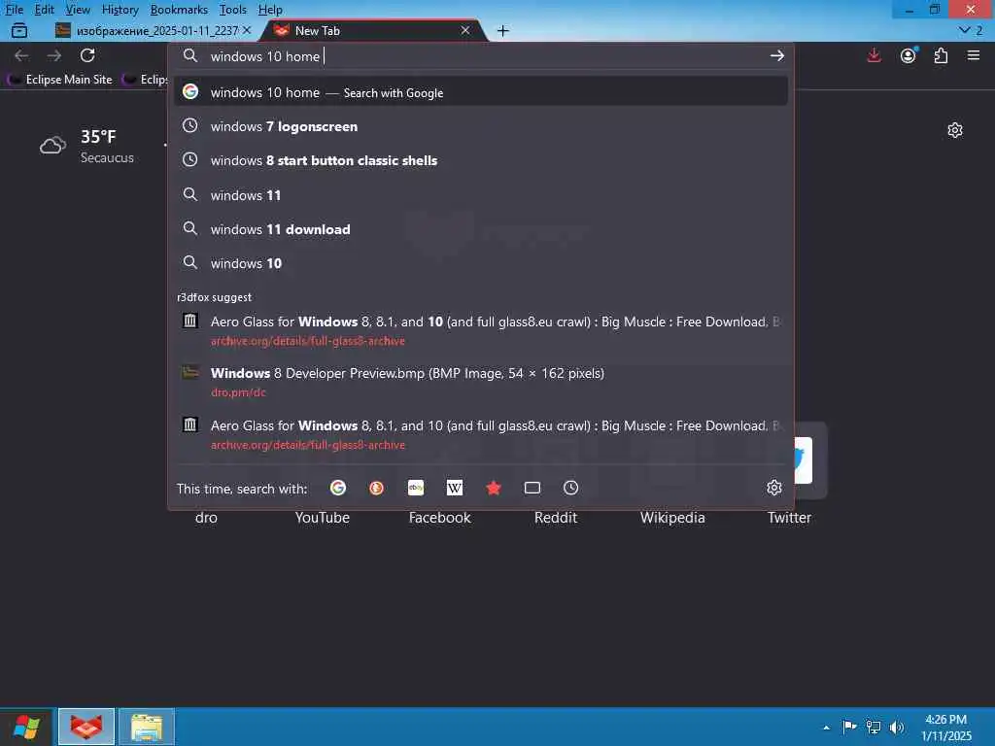Image resolution: width=995 pixels, height=746 pixels.
Task: Open the History menu
Action: [x=120, y=10]
